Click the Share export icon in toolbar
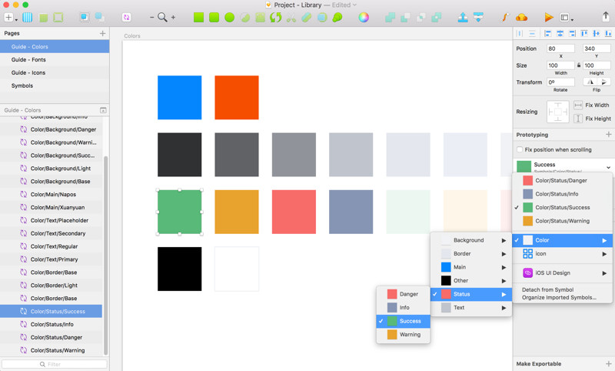This screenshot has width=615, height=371. (x=606, y=16)
